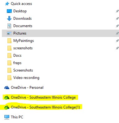Viewport: 119px width, 123px height.
Task: Click the This PC computer icon
Action: (7, 117)
